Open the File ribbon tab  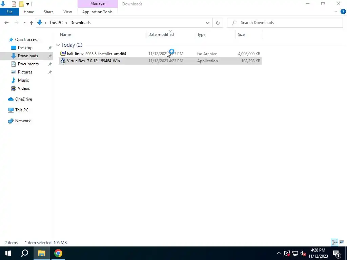click(x=9, y=12)
